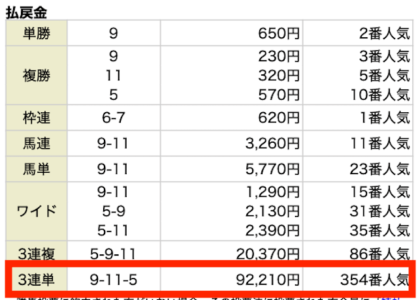Click the 単勝 row header

[x=37, y=33]
